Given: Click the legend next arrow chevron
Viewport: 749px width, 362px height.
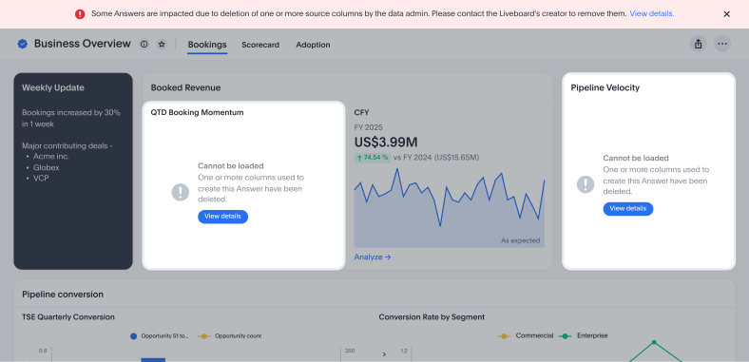Looking at the screenshot, I should point(384,354).
